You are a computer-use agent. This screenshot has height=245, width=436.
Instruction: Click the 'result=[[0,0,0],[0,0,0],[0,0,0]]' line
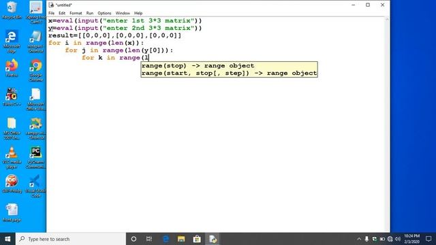[x=114, y=35]
